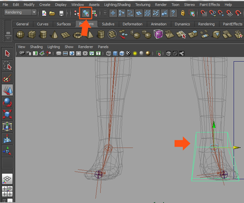Create a new scene from status line

coord(44,13)
